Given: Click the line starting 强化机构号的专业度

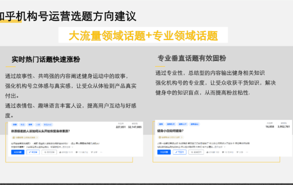Looking at the screenshot, I should click(215, 83).
